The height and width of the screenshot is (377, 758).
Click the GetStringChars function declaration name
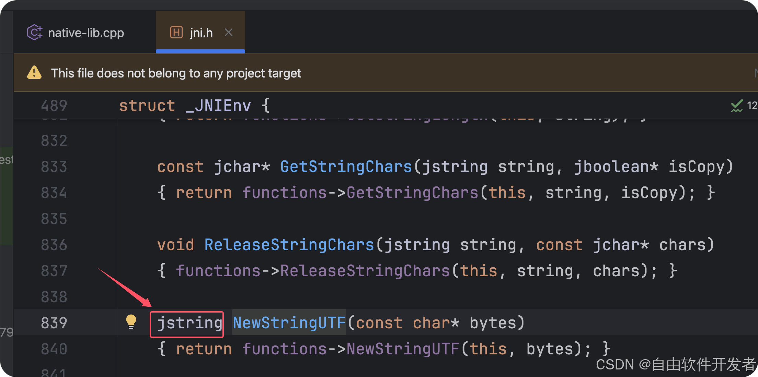pos(346,167)
